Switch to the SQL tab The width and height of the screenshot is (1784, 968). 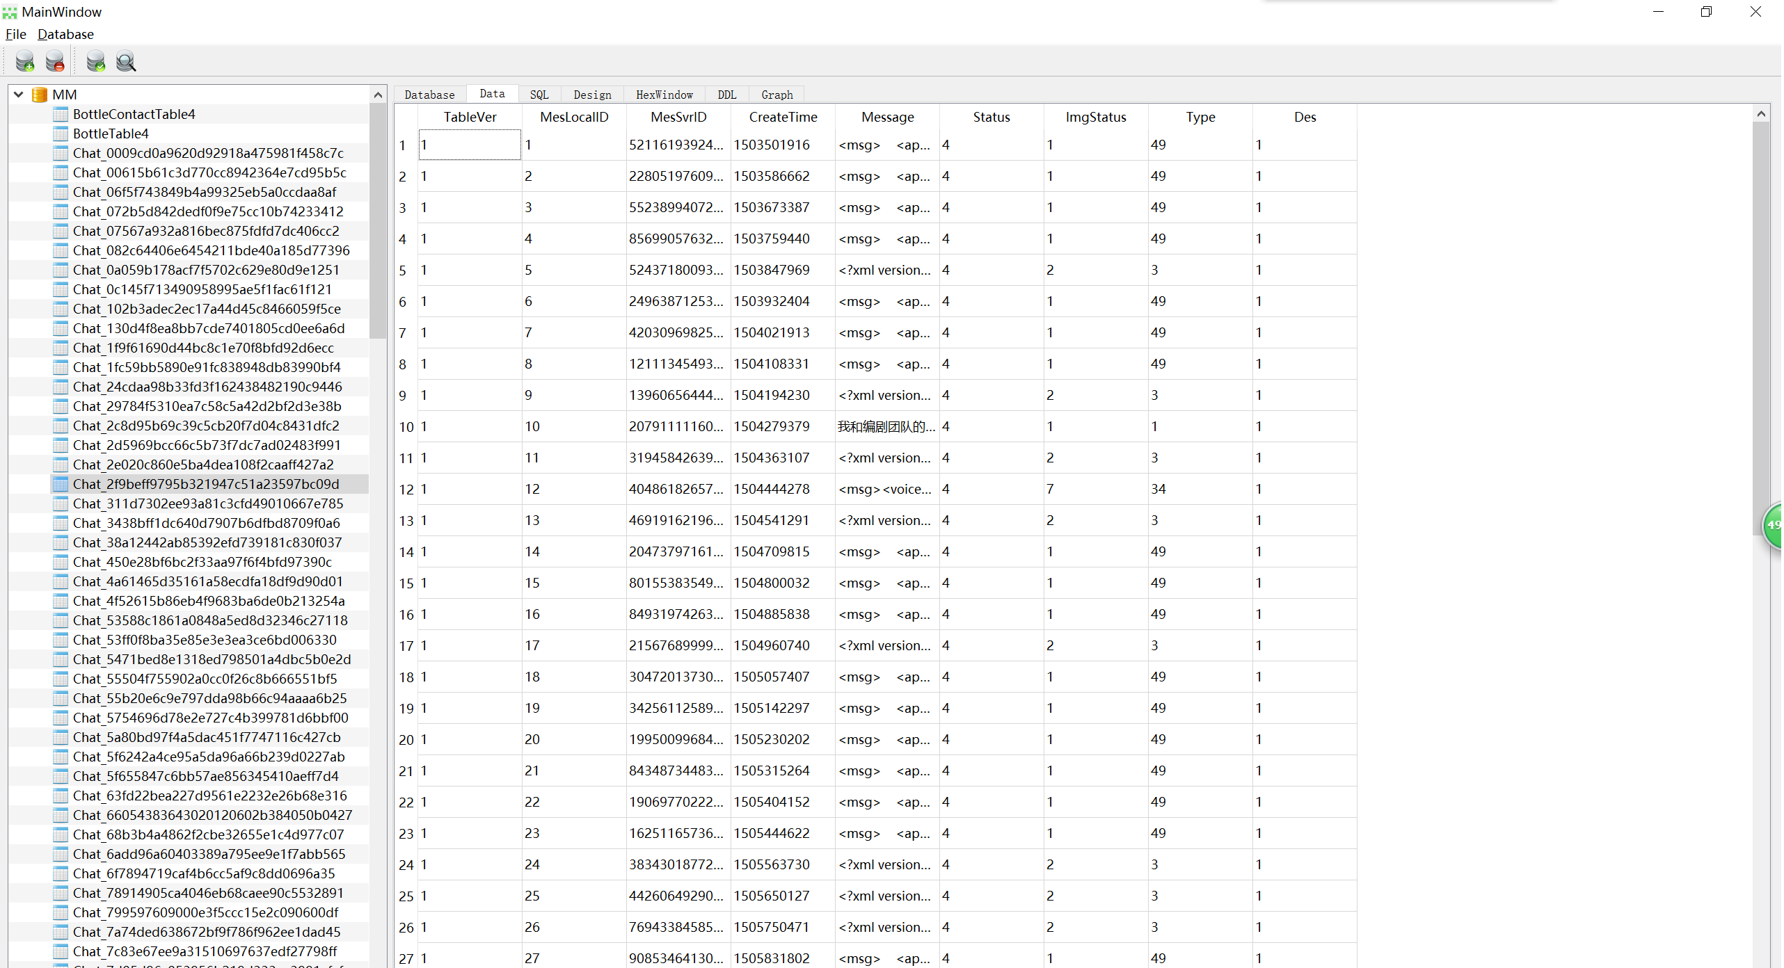coord(539,95)
